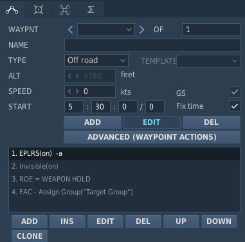Move action down with DOWN button

coord(219,221)
